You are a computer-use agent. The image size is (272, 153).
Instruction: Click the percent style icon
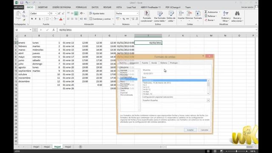pos(124,19)
